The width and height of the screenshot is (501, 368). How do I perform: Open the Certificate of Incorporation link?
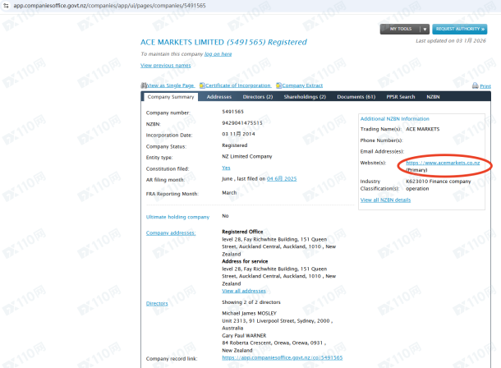(238, 85)
